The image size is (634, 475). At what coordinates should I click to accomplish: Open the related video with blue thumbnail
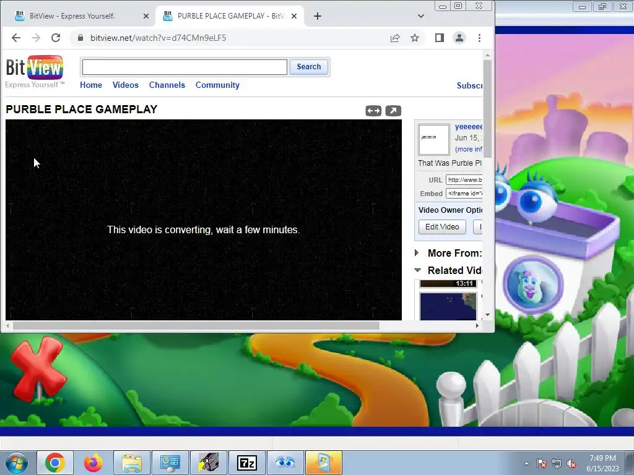448,306
